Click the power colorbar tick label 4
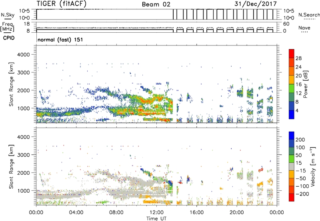Viewport: 320px width, 221px height. (297, 110)
